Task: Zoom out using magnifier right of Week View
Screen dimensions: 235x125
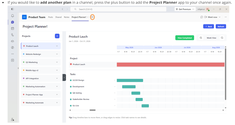Action: click(222, 38)
